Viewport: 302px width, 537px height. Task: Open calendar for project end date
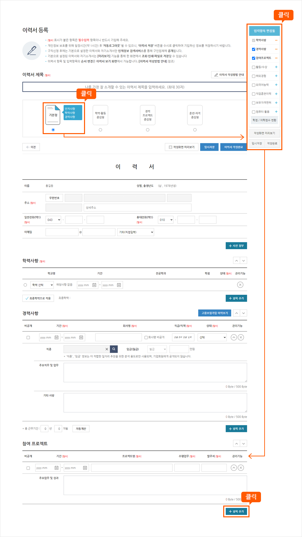coord(85,468)
